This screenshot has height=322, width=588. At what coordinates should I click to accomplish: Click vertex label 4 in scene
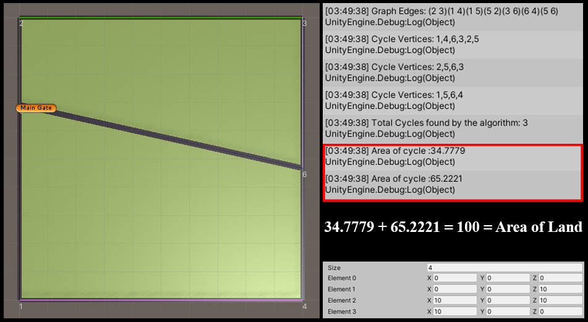pos(304,307)
